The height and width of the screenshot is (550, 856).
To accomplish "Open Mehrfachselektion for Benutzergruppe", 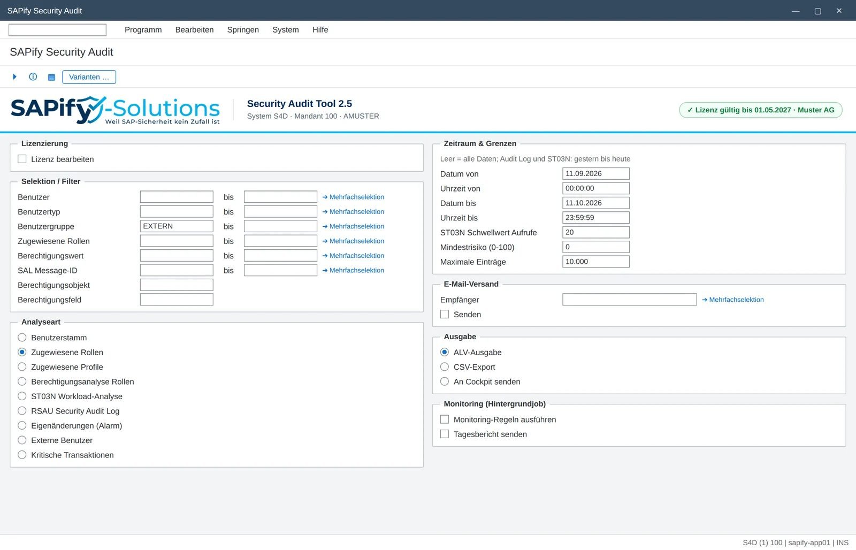I will pyautogui.click(x=353, y=226).
